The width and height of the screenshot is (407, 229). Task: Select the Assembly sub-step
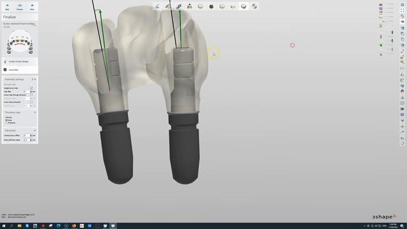pyautogui.click(x=20, y=70)
